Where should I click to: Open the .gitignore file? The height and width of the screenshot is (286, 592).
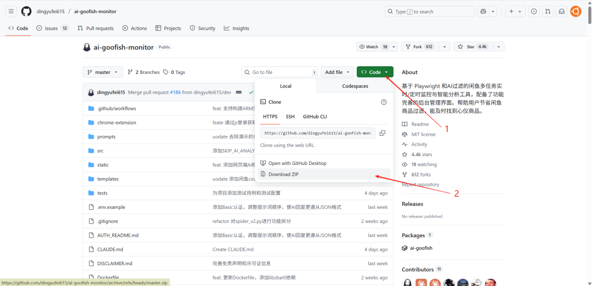107,221
